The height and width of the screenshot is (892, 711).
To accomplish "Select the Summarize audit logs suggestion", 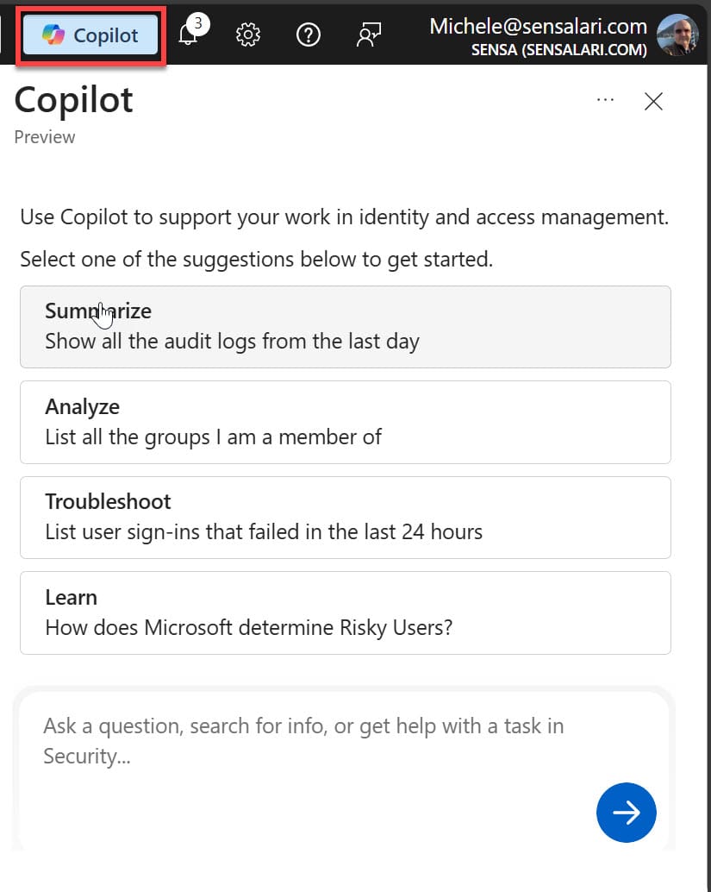I will point(345,327).
